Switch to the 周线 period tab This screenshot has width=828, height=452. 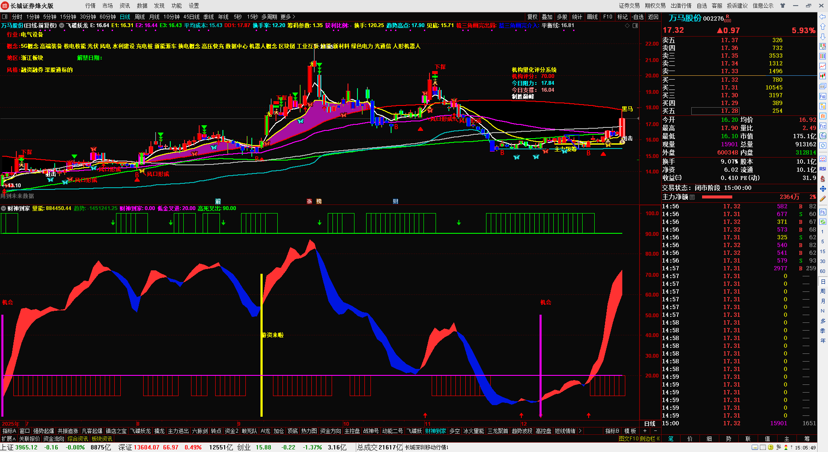click(140, 17)
